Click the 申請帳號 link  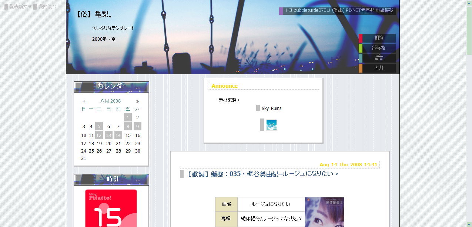[x=385, y=10]
